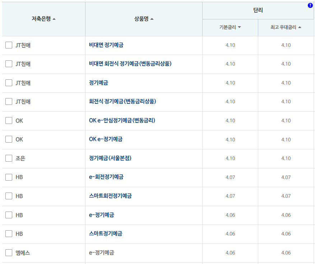Click the 최고 우대금리 header label
Screen dimensions: 315x264
coord(283,27)
